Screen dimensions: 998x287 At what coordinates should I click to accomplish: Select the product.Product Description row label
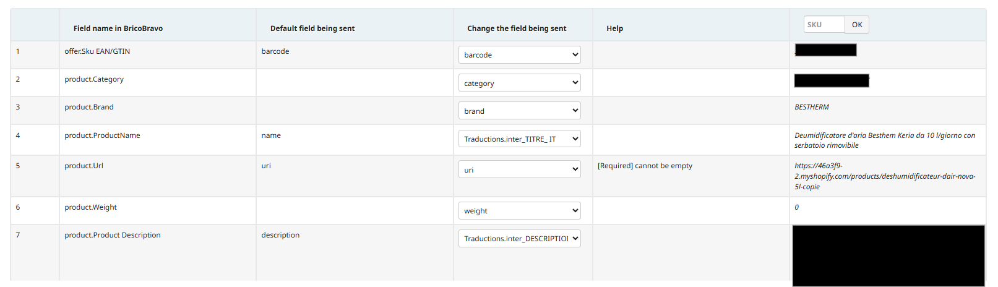coord(113,235)
